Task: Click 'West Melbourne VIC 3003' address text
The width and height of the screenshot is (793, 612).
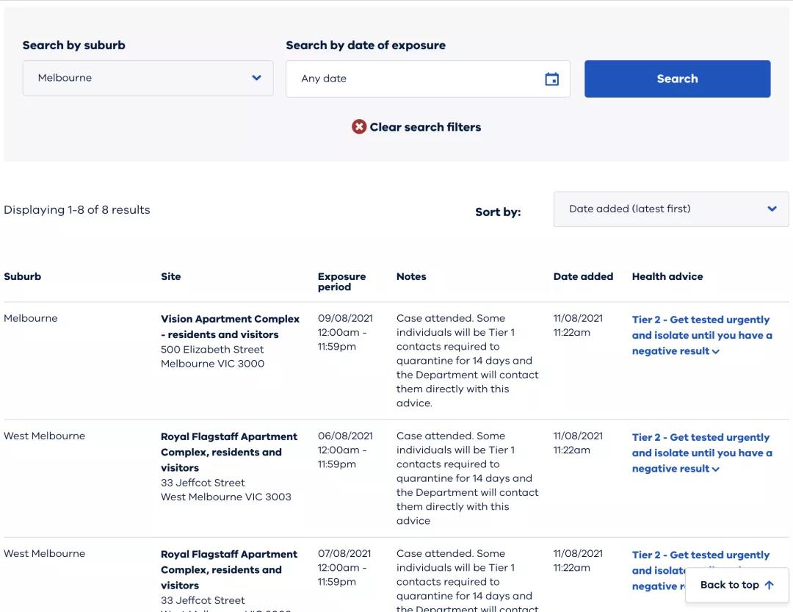Action: pyautogui.click(x=226, y=497)
